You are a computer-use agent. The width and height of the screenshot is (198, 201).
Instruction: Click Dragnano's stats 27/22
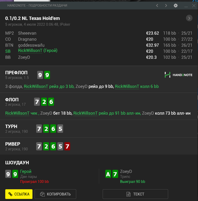pyautogui.click(x=187, y=39)
